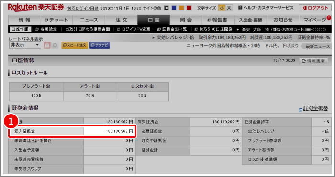Open お取引に関わる重要書面 submenu item
335x177 pixels.
(x=88, y=29)
